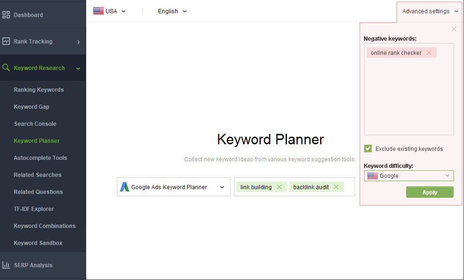Expand the Rank Tracking submenu arrow
Viewport: 464px width, 280px height.
point(79,42)
